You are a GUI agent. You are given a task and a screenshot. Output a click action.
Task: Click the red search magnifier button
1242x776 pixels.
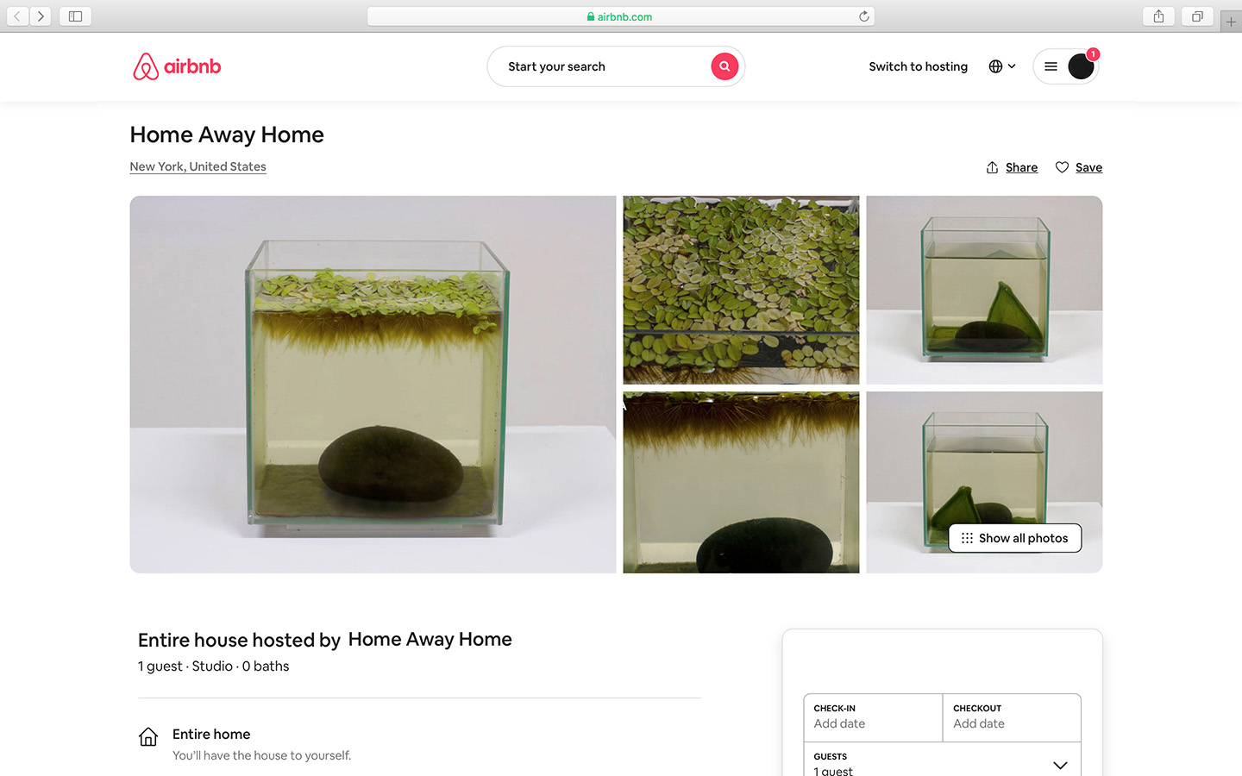(x=724, y=66)
